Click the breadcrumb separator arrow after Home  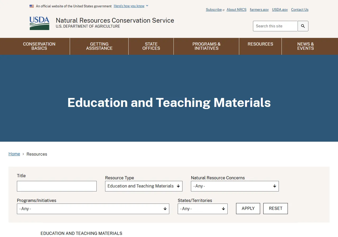point(23,154)
